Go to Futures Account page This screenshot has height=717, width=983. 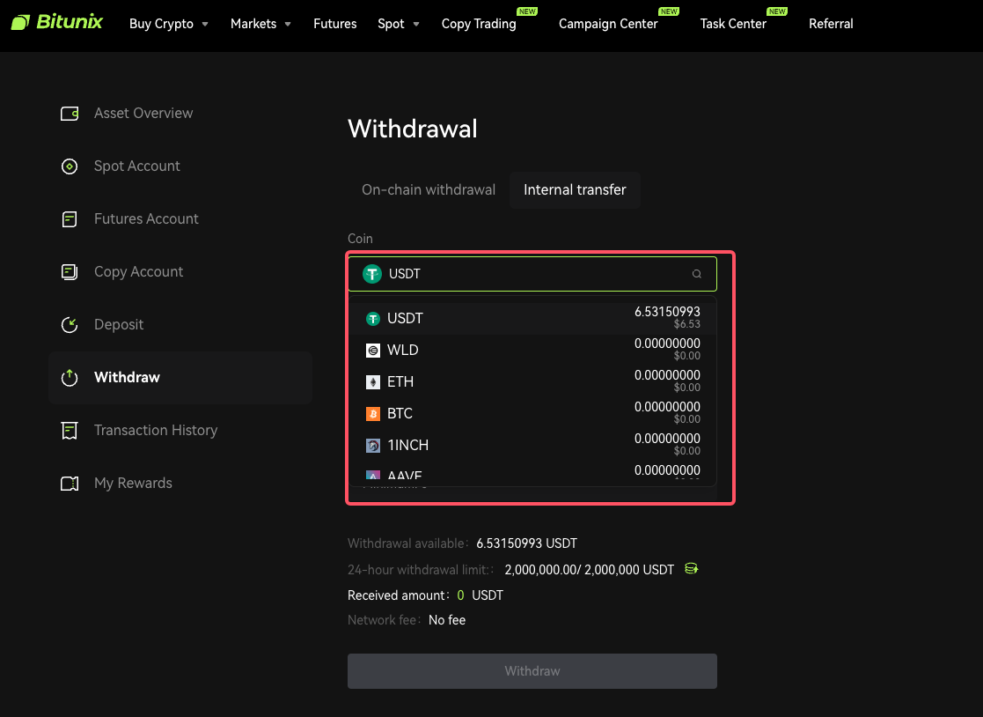146,219
